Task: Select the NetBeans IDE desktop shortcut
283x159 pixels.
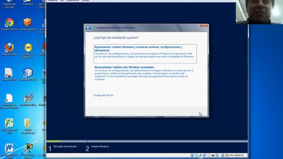Action: (x=28, y=74)
